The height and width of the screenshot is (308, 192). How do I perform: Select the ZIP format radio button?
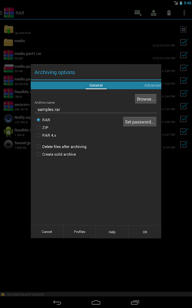39,128
